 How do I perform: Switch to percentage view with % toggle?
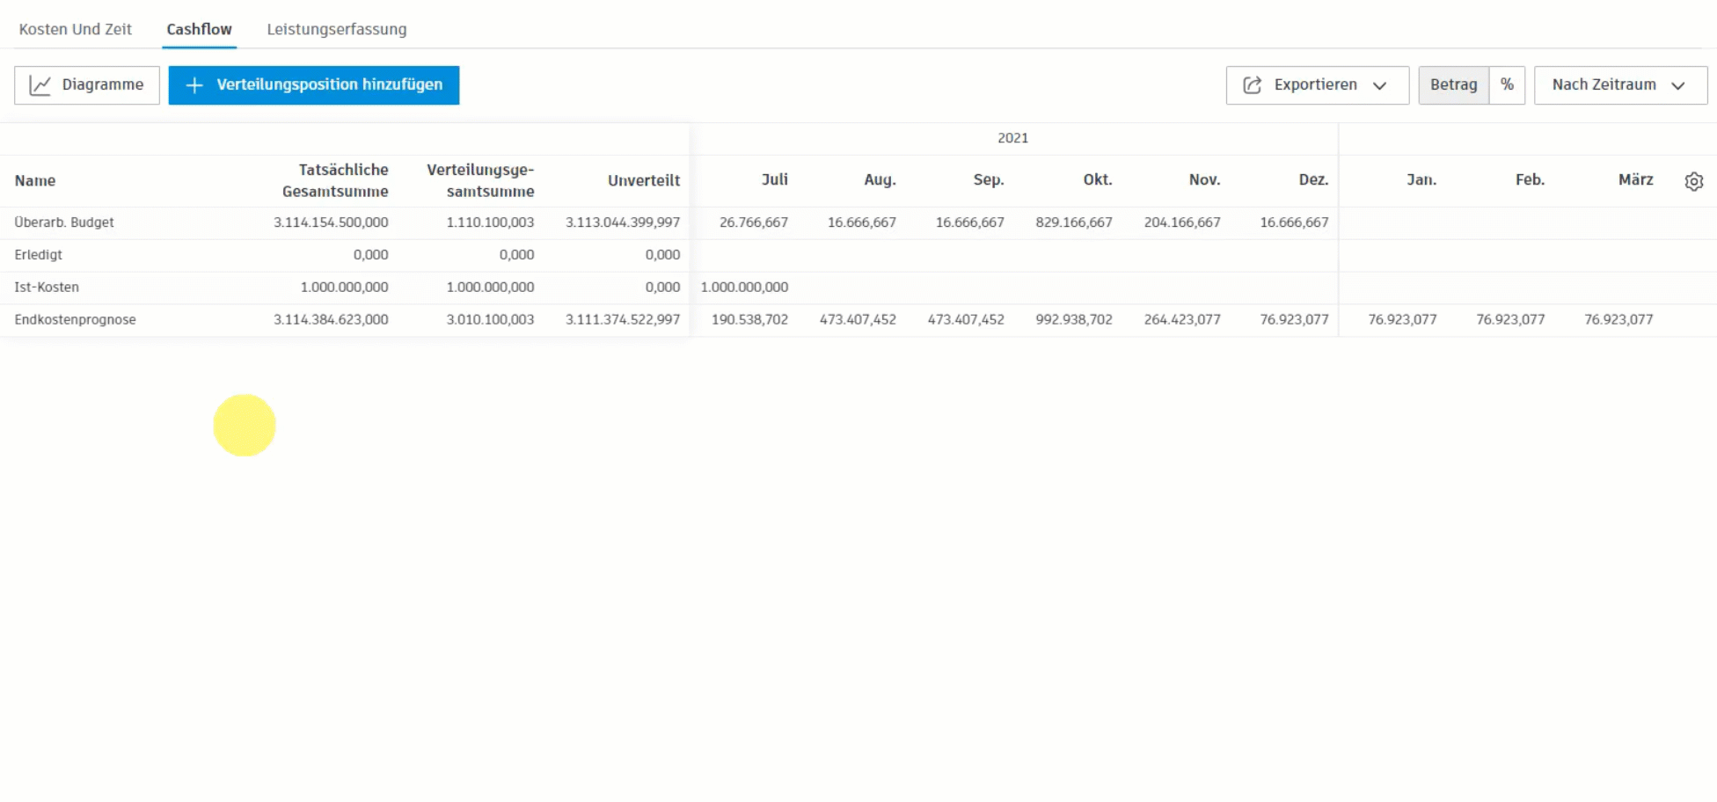1507,84
